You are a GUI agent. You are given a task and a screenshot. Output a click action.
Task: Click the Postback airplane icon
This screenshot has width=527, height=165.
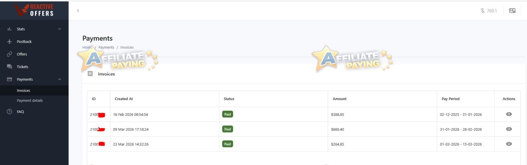coord(9,41)
